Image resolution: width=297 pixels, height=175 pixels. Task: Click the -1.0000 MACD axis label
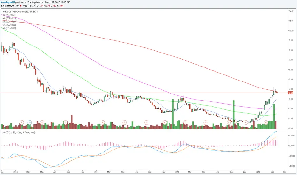point(292,166)
